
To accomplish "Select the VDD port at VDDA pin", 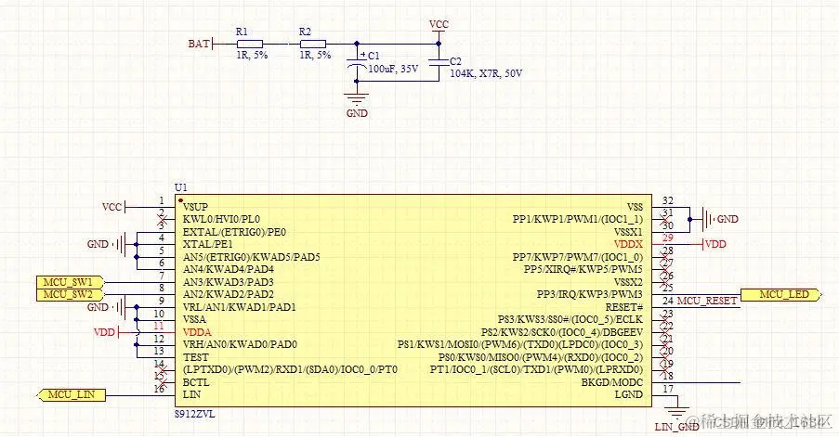I will 106,332.
